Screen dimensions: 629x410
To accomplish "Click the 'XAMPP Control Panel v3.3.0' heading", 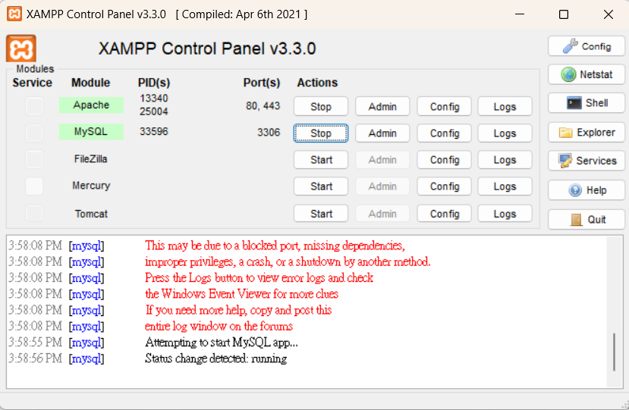I will (207, 49).
